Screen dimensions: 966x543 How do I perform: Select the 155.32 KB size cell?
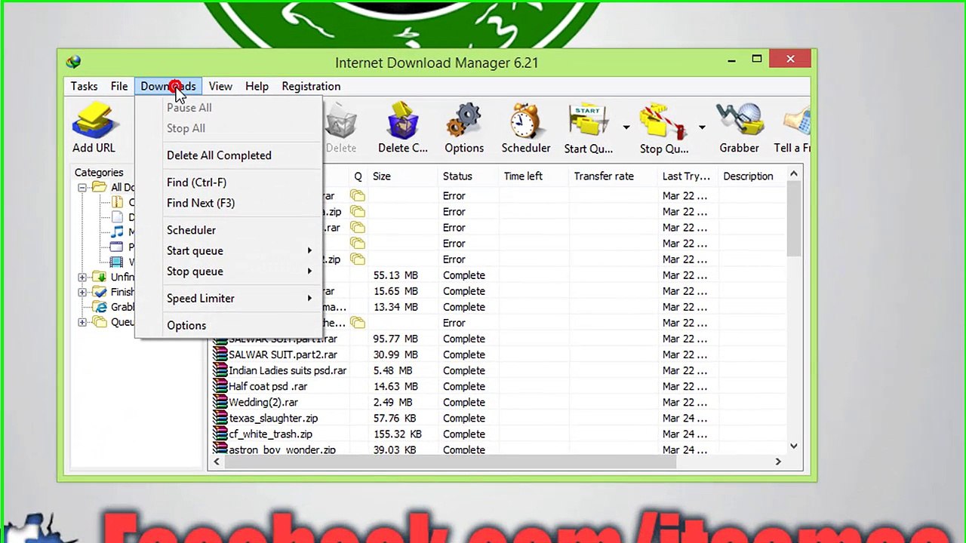click(397, 434)
